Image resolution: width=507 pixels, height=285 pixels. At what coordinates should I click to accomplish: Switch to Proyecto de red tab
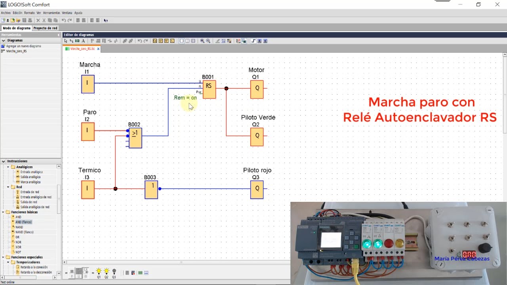click(x=45, y=28)
